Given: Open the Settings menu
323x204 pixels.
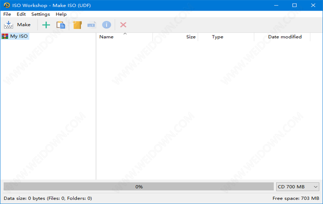Looking at the screenshot, I should [40, 14].
